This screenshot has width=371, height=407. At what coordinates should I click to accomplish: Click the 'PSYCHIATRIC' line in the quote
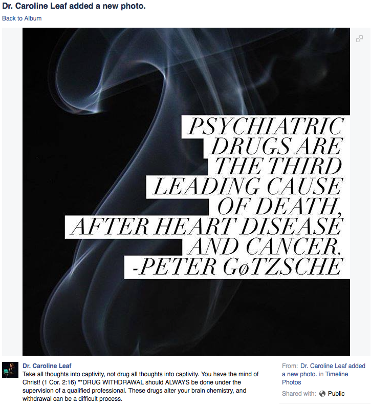point(266,127)
